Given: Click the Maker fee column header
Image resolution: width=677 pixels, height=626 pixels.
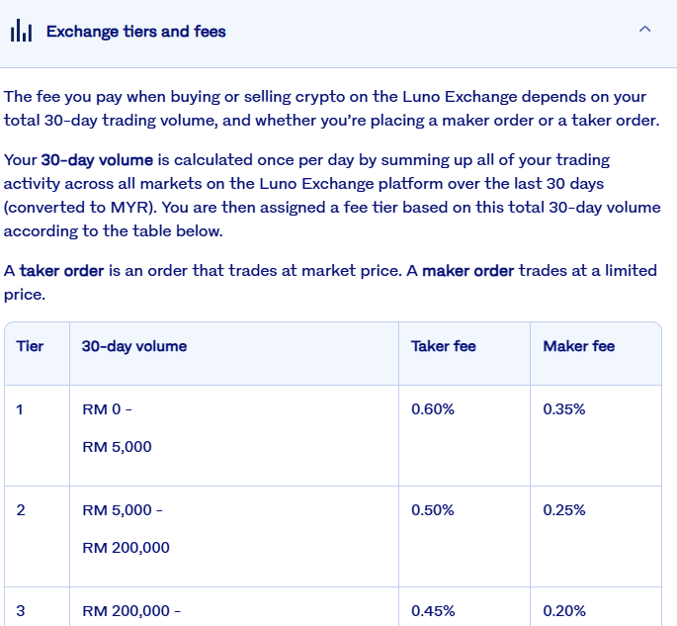Looking at the screenshot, I should coord(578,346).
